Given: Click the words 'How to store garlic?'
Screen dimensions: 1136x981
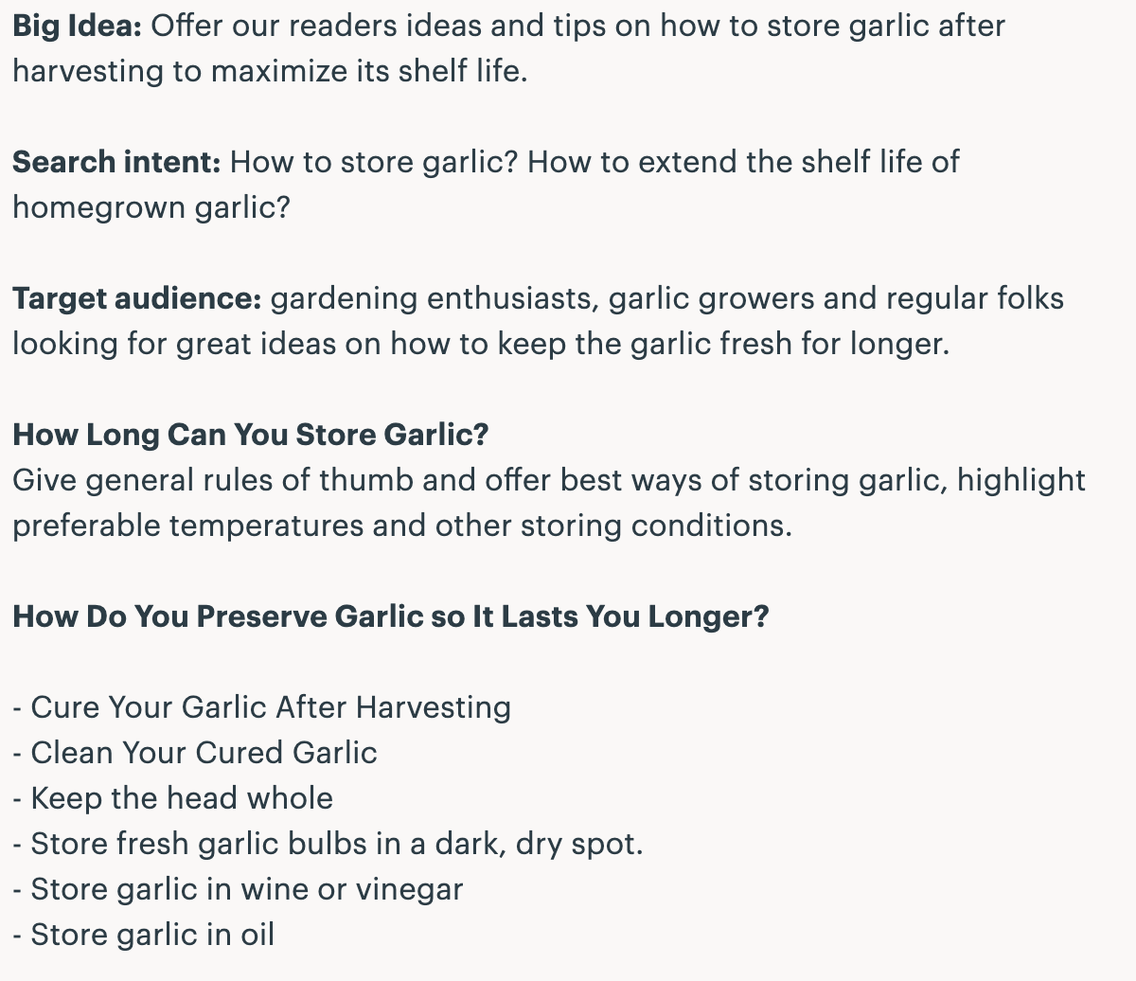Looking at the screenshot, I should pyautogui.click(x=374, y=162).
